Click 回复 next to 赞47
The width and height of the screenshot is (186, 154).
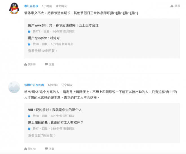click(45, 129)
